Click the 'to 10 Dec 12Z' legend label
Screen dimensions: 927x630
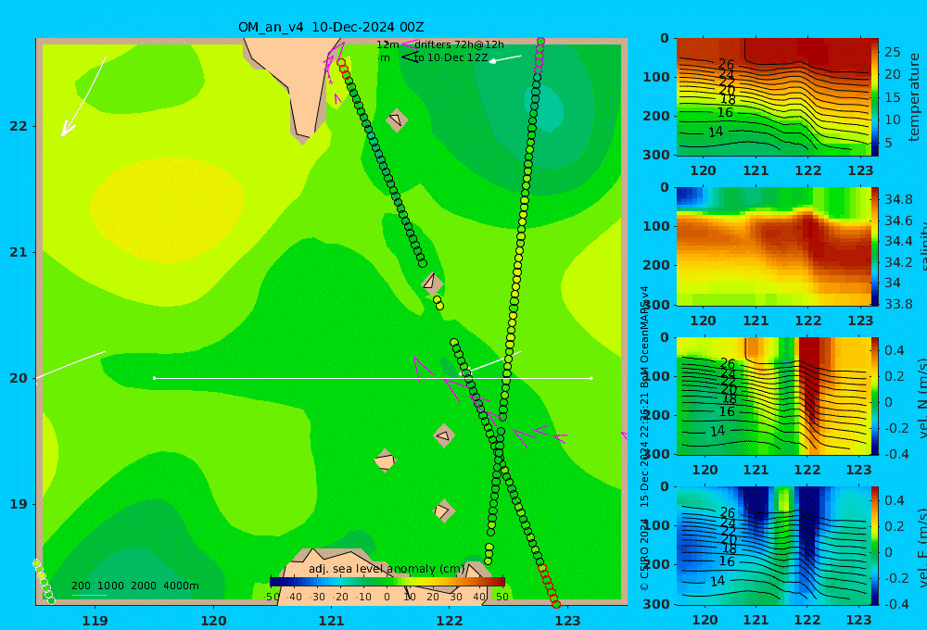(x=451, y=58)
